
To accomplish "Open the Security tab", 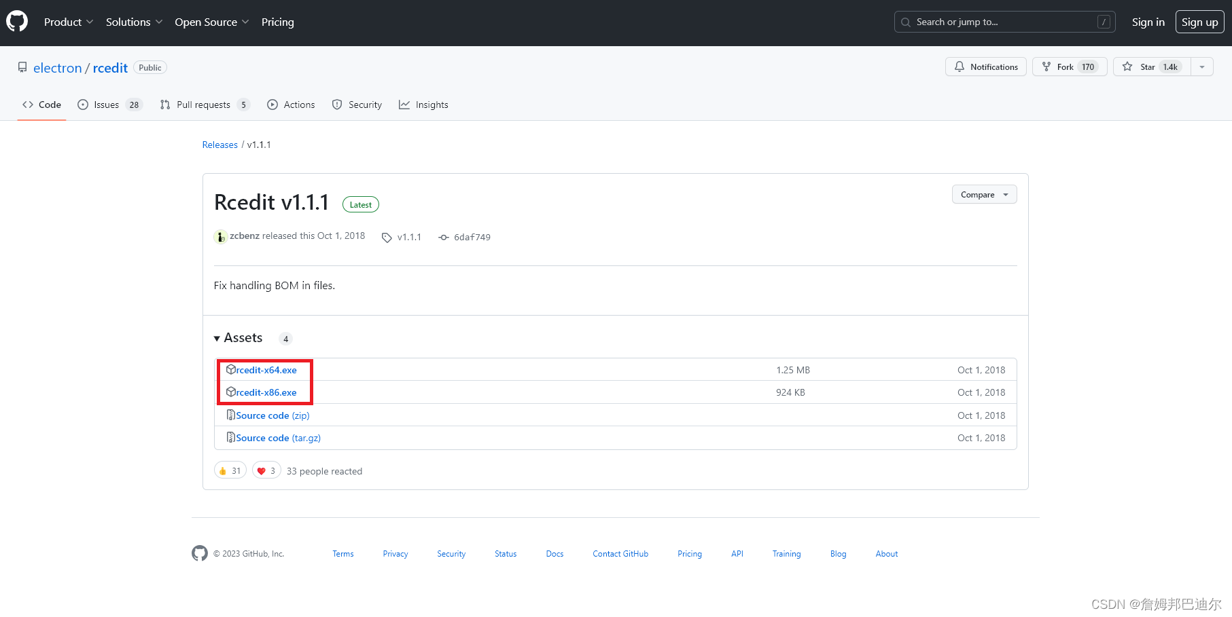I will pos(357,105).
